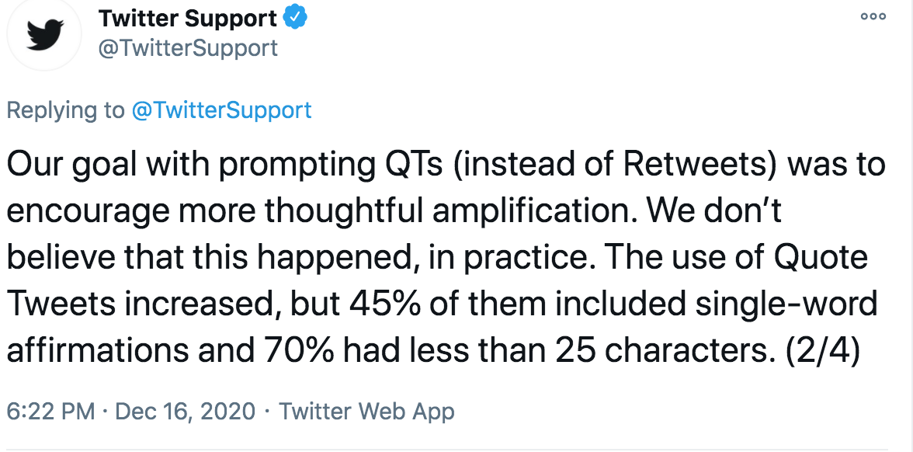Open the three-dot more options menu
Screen dimensions: 913x452
click(x=873, y=17)
